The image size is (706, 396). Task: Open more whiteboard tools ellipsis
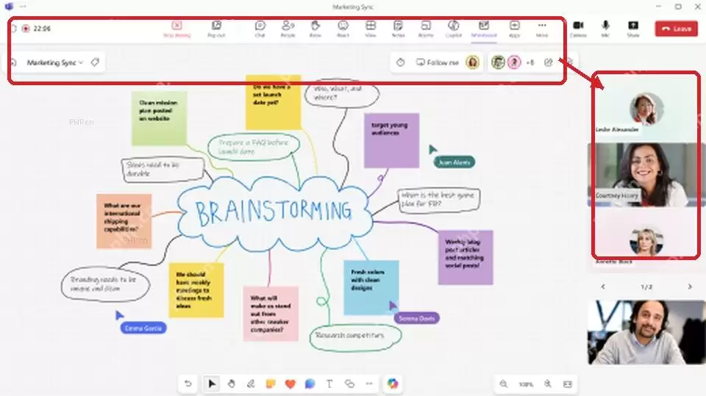tap(369, 384)
